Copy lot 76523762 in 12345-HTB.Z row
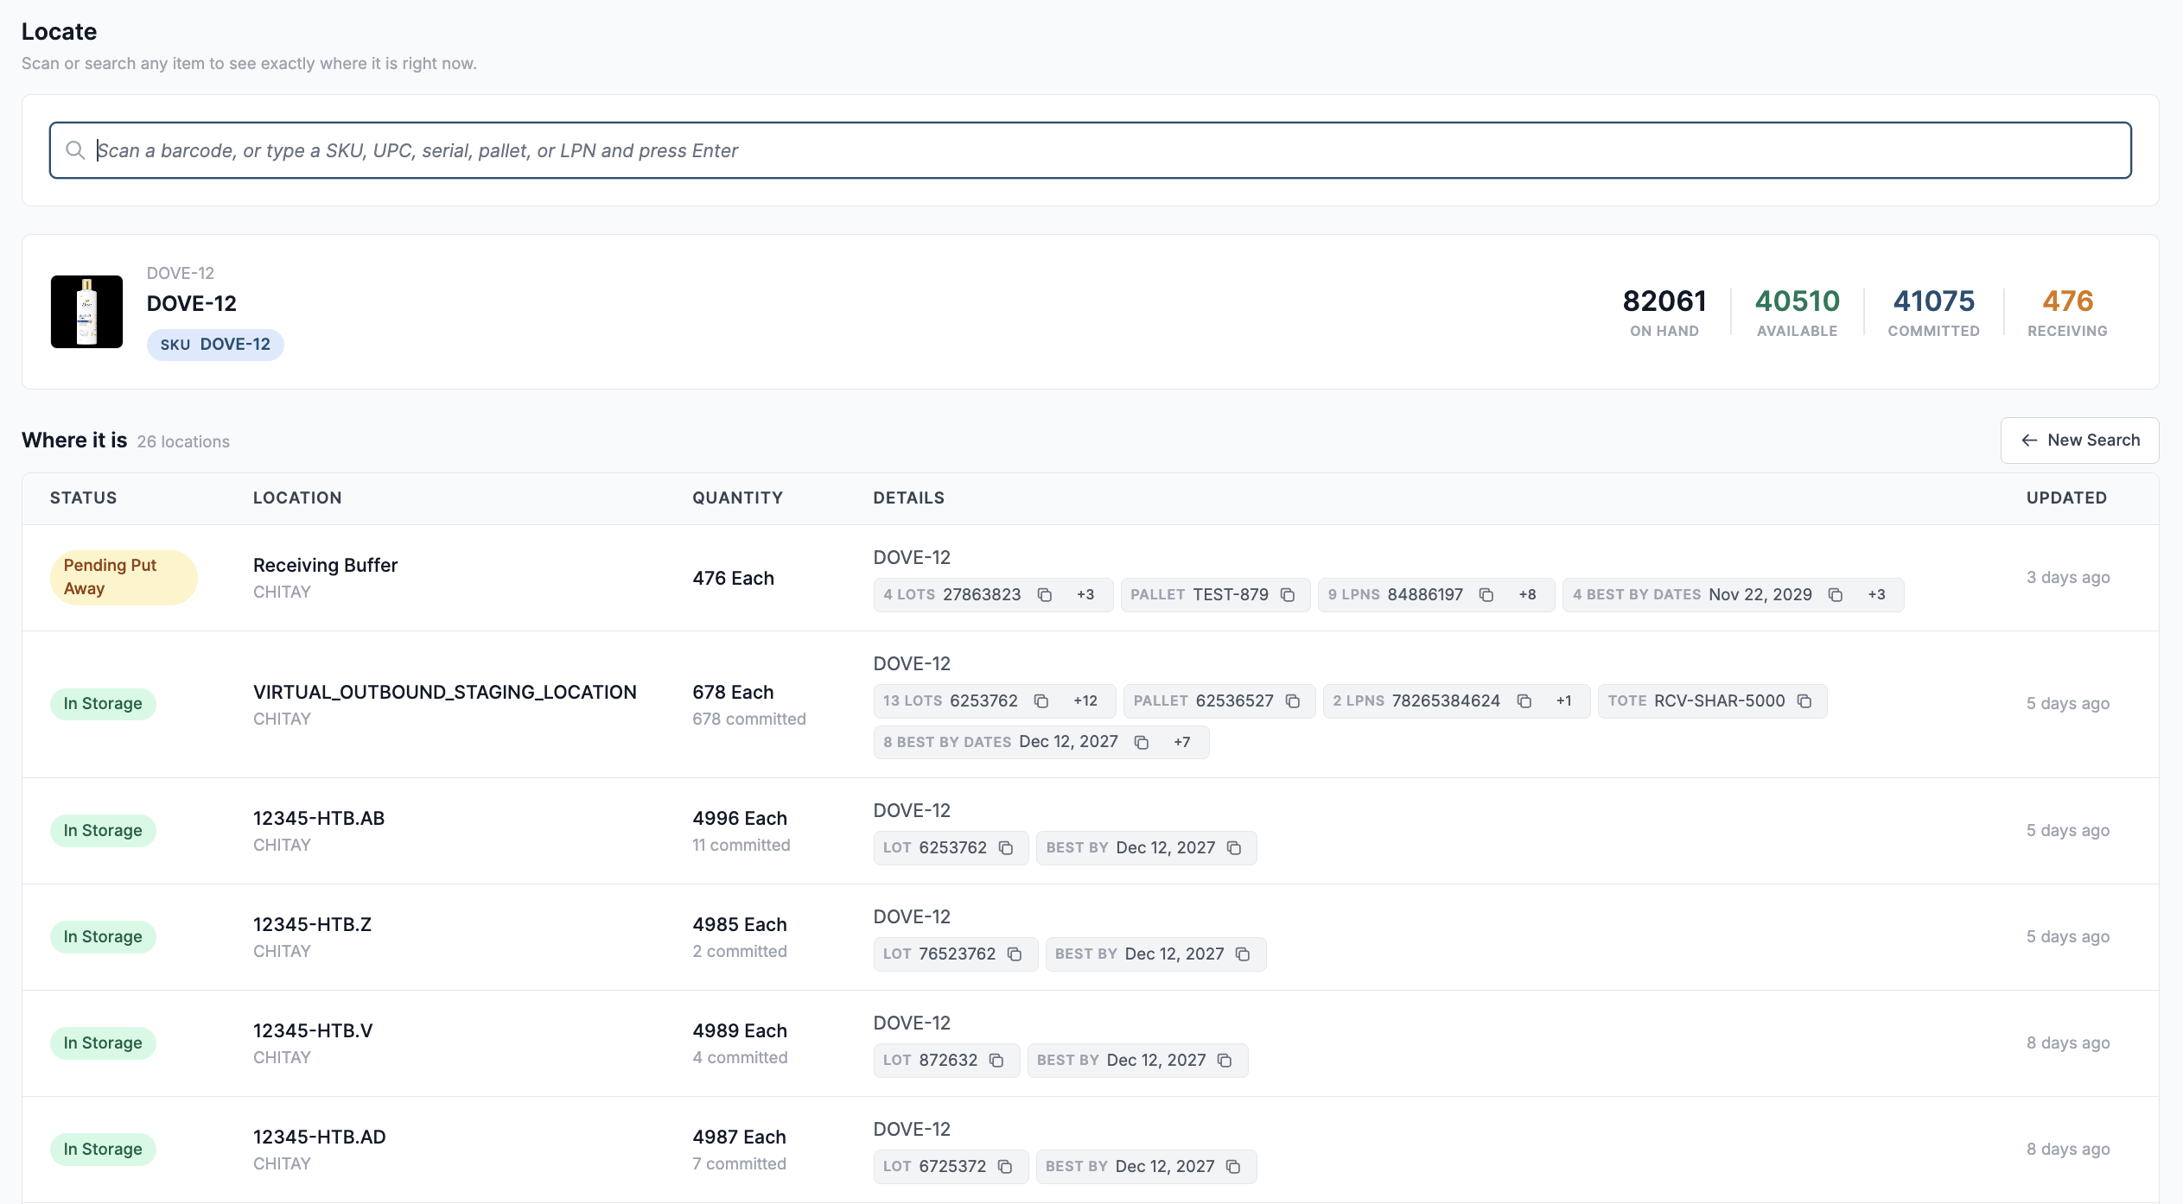The image size is (2183, 1204). click(1015, 954)
